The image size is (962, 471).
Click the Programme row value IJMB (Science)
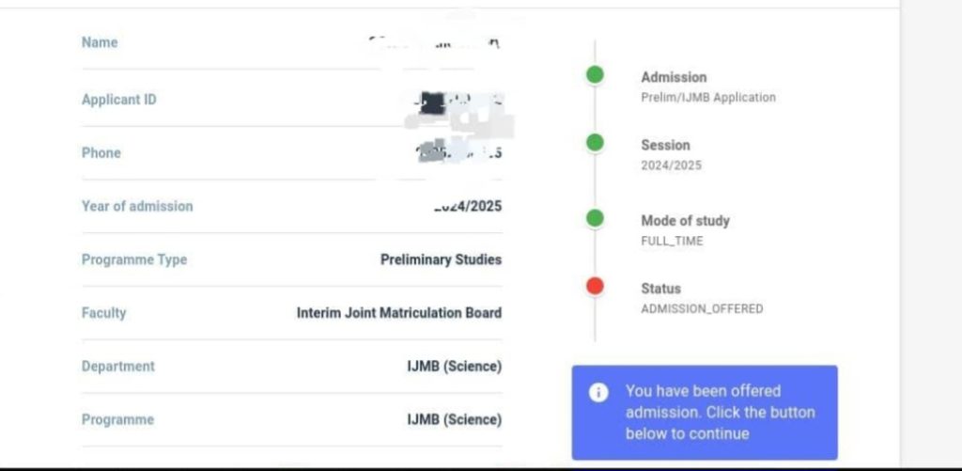pyautogui.click(x=454, y=419)
